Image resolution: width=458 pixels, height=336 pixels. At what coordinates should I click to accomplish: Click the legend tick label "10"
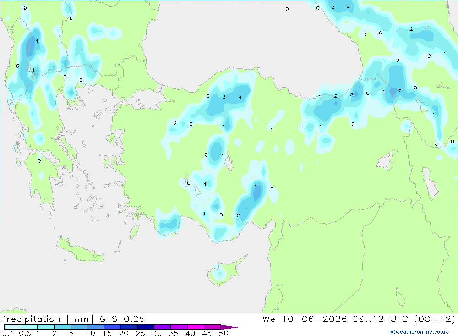(x=90, y=333)
